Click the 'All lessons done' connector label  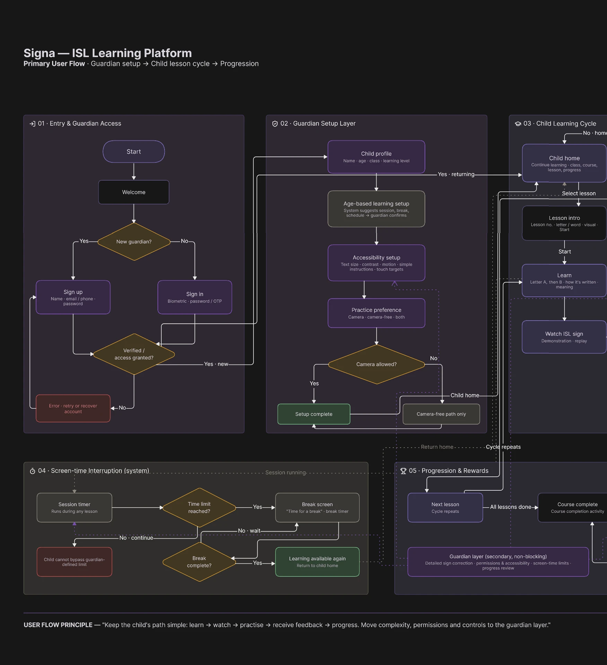click(510, 507)
